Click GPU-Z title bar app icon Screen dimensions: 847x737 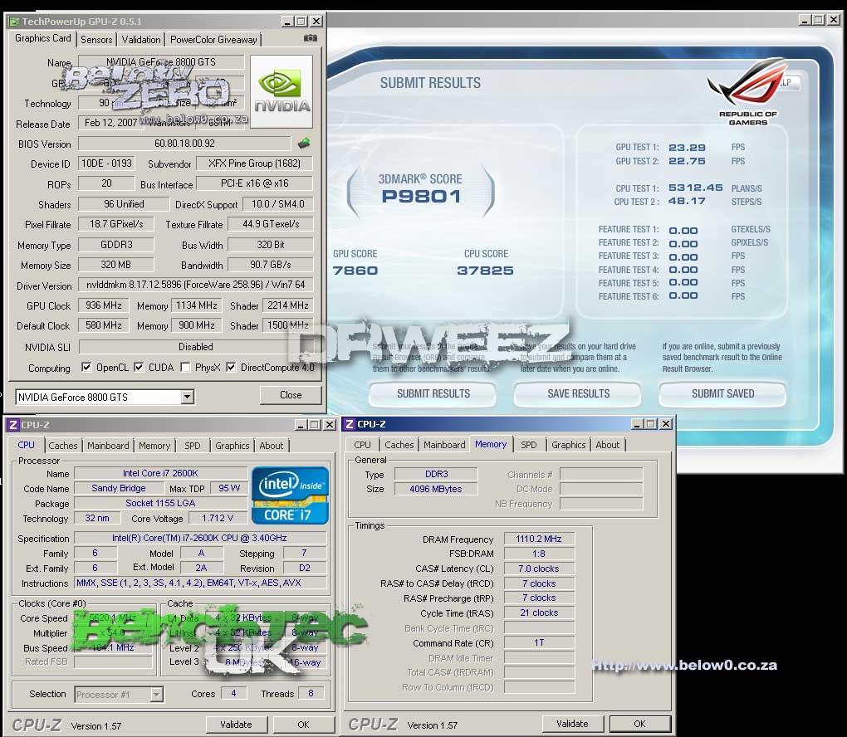pos(15,22)
